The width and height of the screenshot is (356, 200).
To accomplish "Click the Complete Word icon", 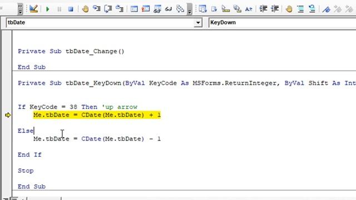I will [249, 9].
